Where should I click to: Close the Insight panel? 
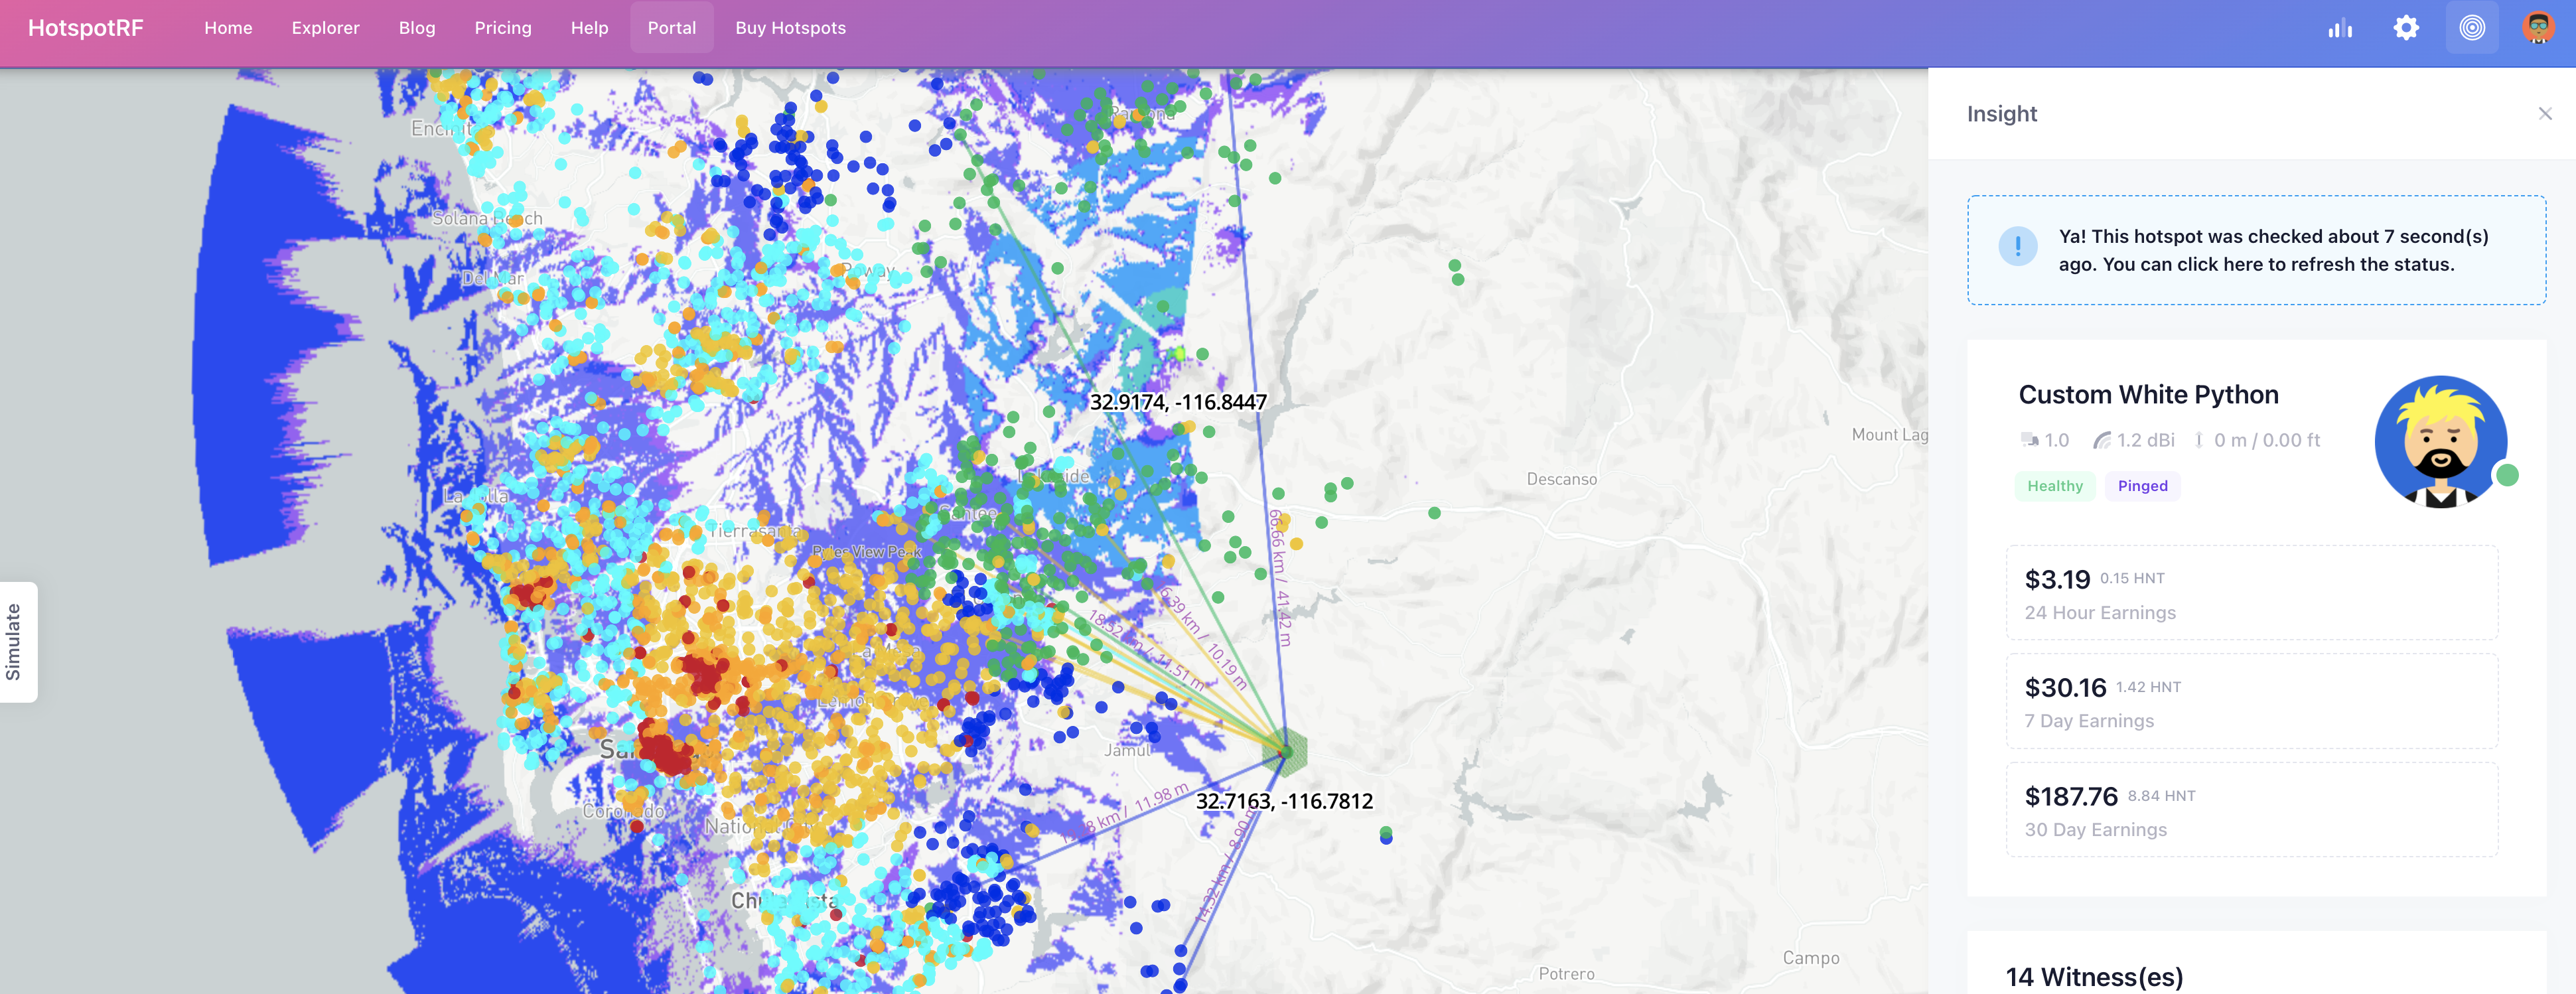(2544, 114)
